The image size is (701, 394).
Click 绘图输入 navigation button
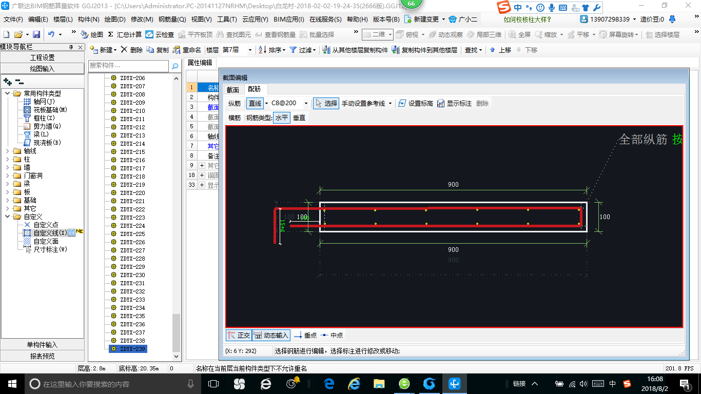pos(42,68)
